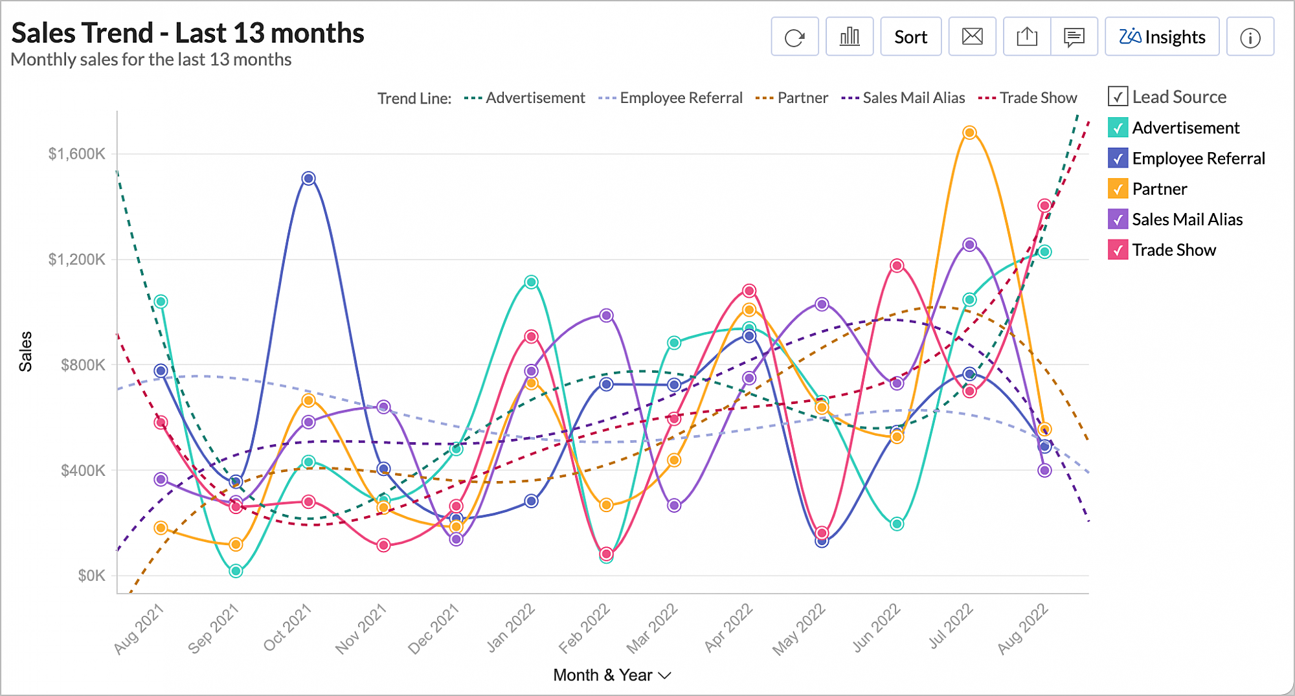1295x696 pixels.
Task: Click the email envelope icon
Action: coord(972,37)
